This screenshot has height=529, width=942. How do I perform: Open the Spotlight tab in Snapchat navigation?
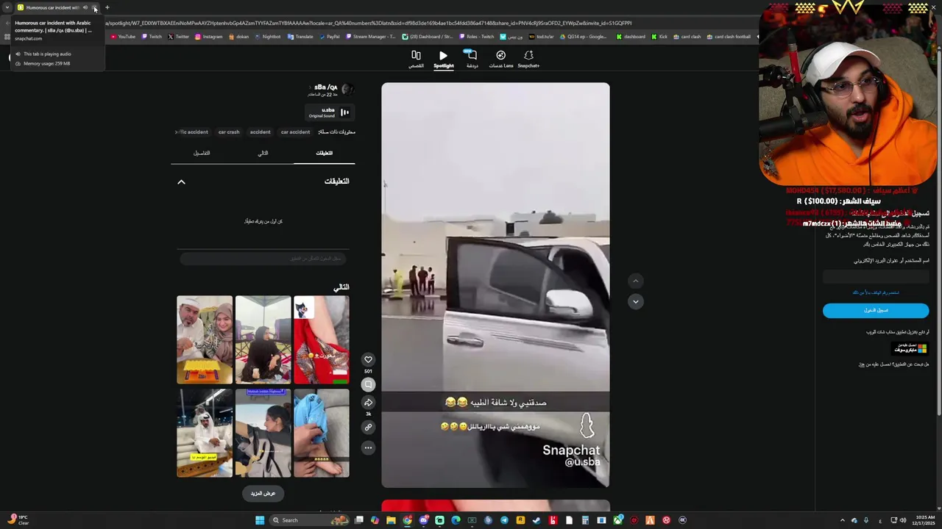tap(443, 59)
